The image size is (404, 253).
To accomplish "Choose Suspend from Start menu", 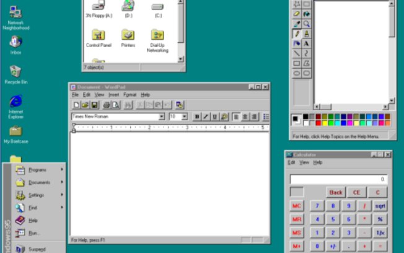I will (x=38, y=249).
